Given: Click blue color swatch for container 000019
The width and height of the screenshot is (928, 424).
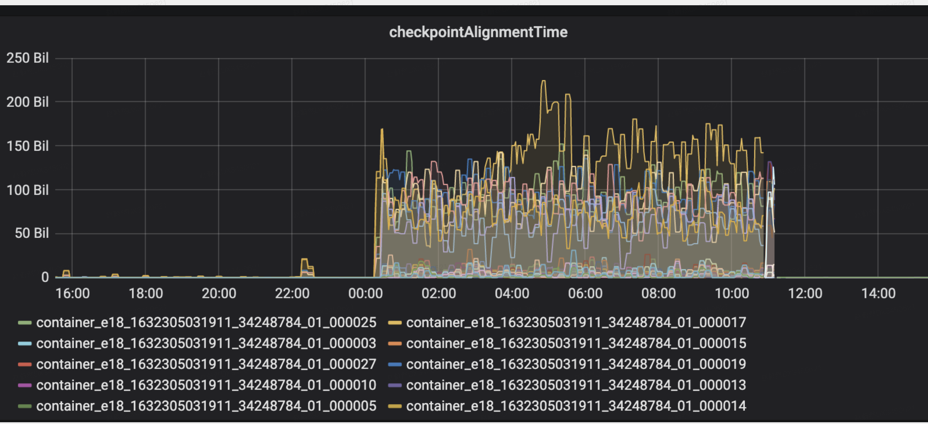Looking at the screenshot, I should click(395, 365).
